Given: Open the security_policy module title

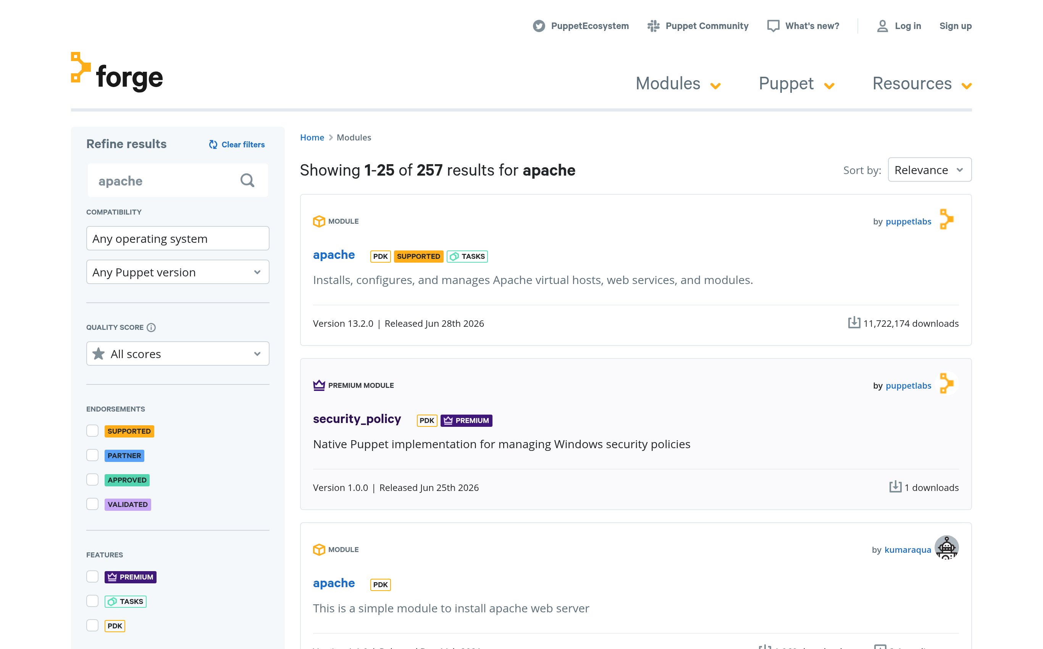Looking at the screenshot, I should pyautogui.click(x=357, y=419).
